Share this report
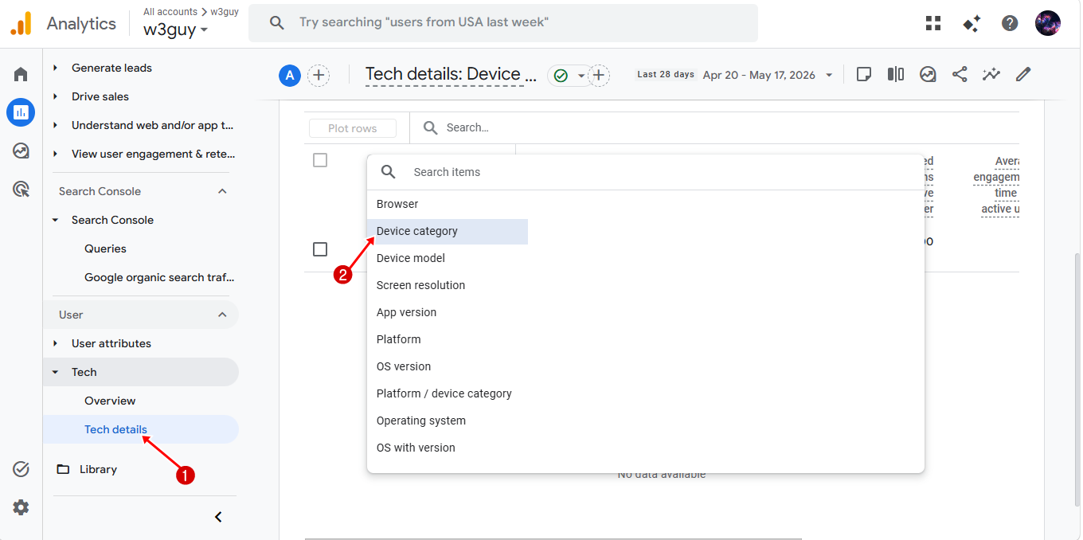The width and height of the screenshot is (1083, 540). pos(960,74)
